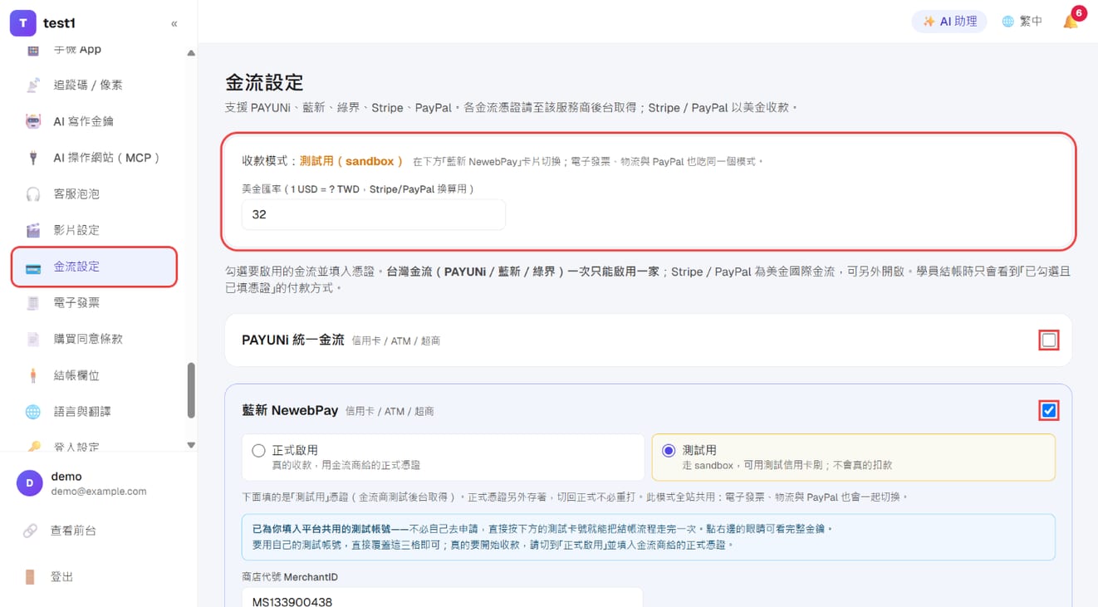1098x607 pixels.
Task: Click the AI 操作網站 (MCP) plug icon
Action: click(x=33, y=158)
